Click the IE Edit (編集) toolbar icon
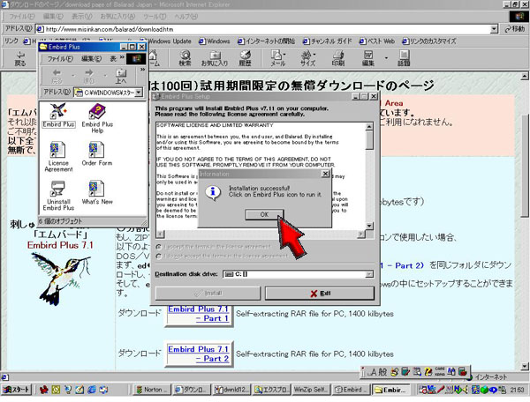Image resolution: width=530 pixels, height=402 pixels. click(x=368, y=59)
